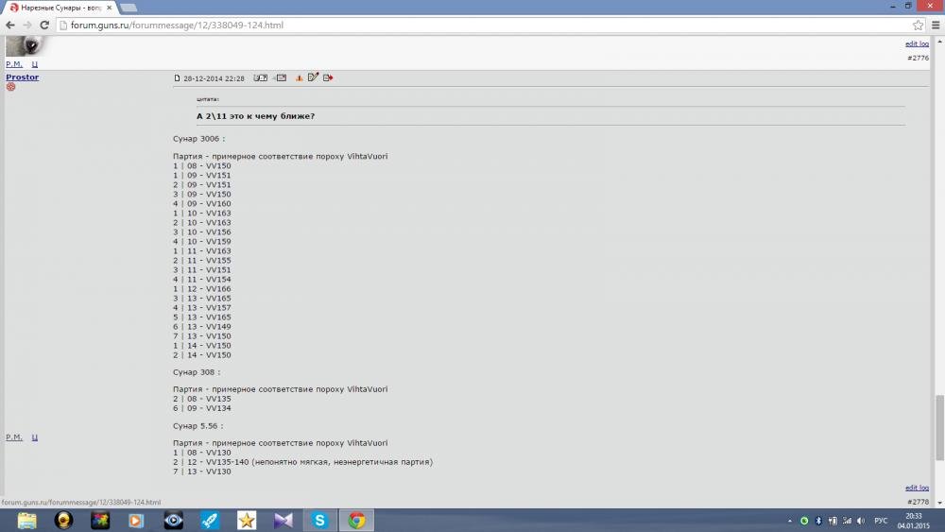
Task: Click the red-arrow icon at end of post icons
Action: [x=328, y=77]
